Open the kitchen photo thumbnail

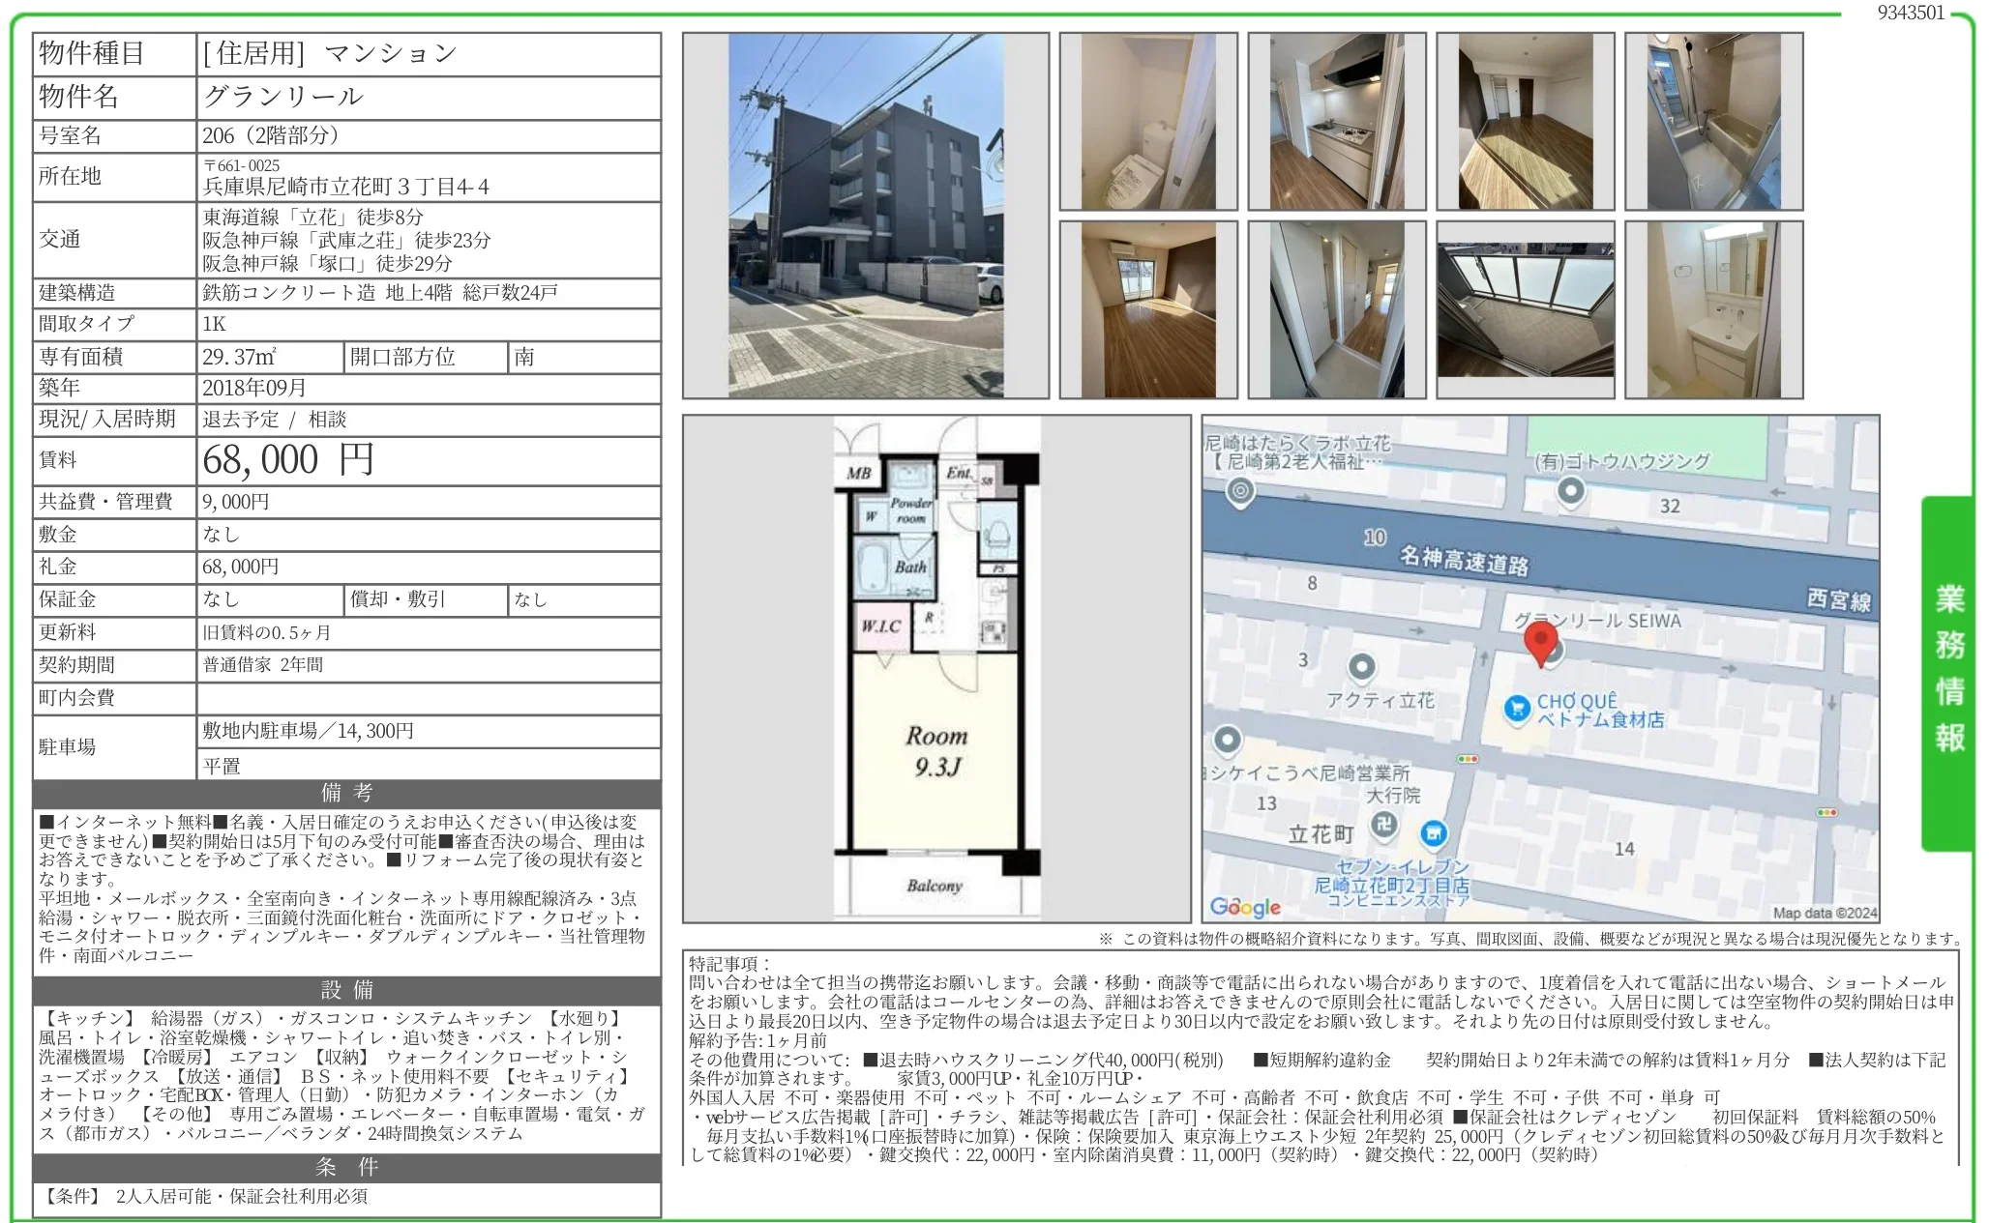coord(1336,122)
